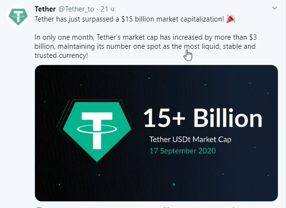Open the @Tether_to handle link
The height and width of the screenshot is (208, 286).
click(76, 9)
